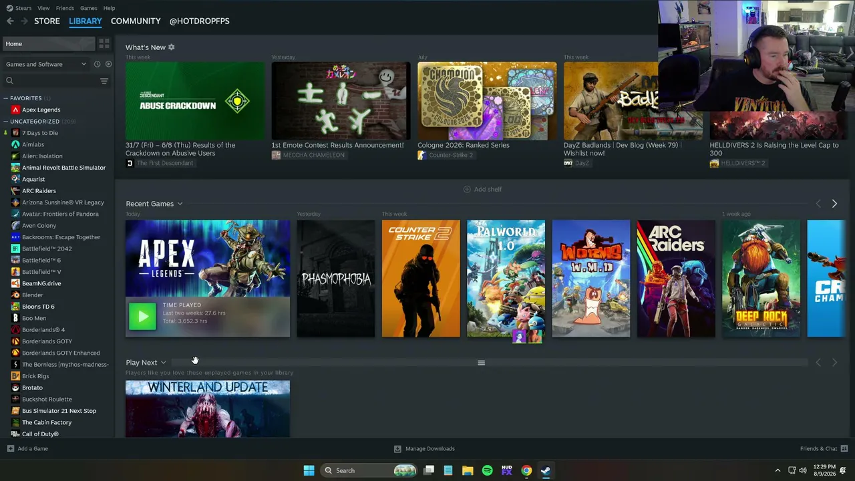Screen dimensions: 855x481
Task: Select Apex Legends in the favorites list
Action: point(41,110)
